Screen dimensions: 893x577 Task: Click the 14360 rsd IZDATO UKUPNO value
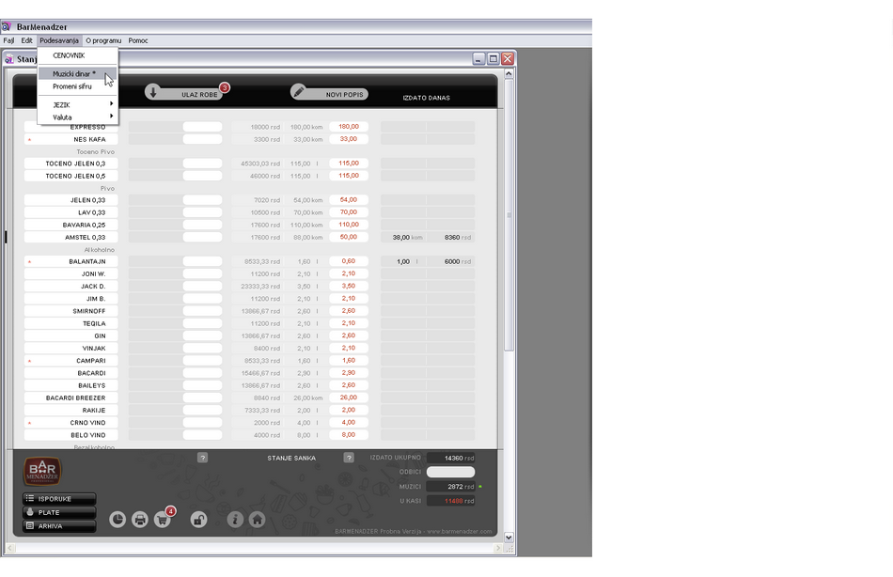[450, 458]
